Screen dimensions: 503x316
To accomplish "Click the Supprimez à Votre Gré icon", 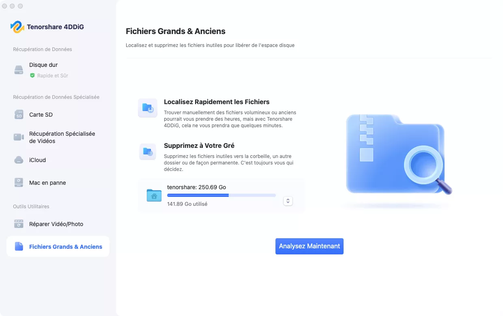I will [148, 152].
